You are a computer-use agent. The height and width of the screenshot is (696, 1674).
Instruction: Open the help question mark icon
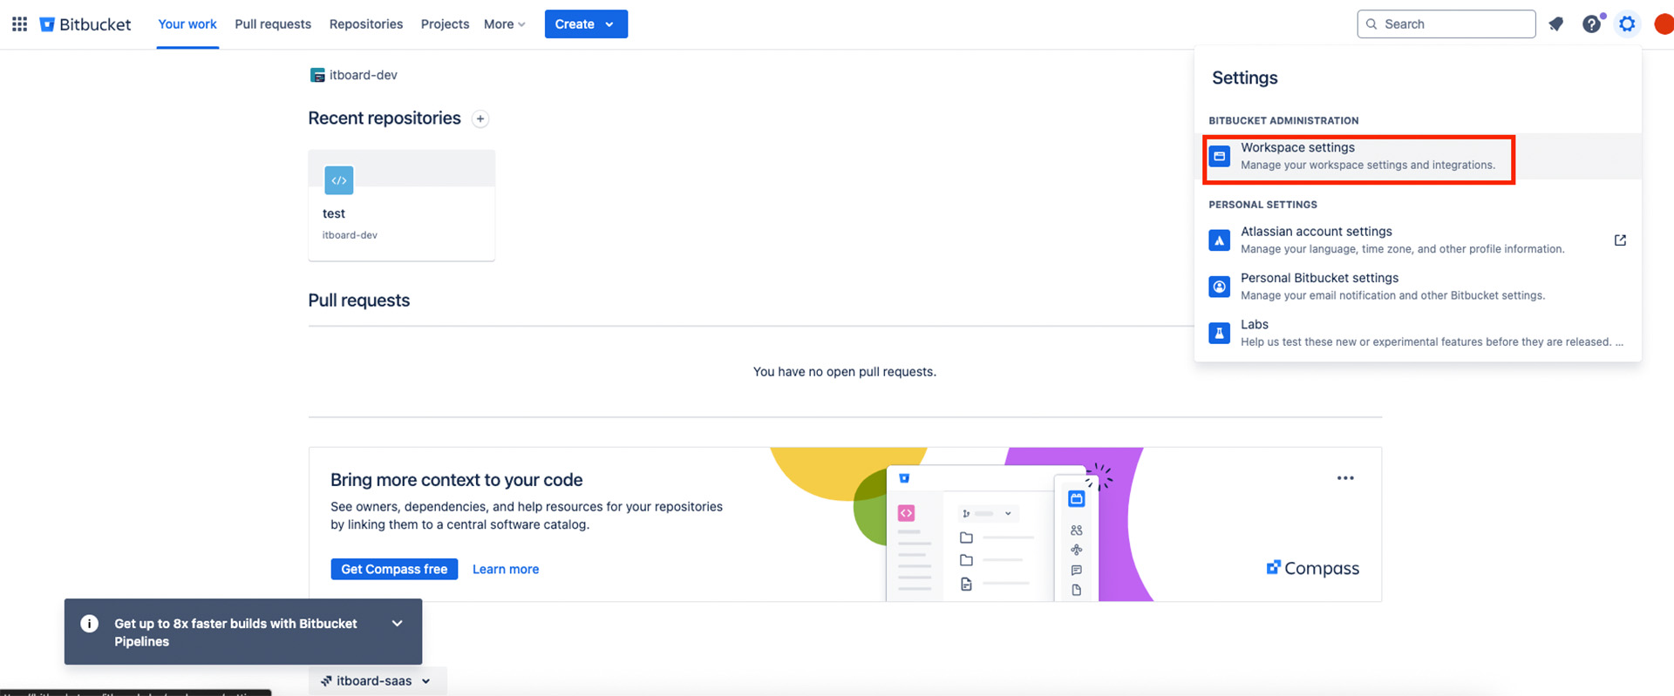[x=1592, y=24]
